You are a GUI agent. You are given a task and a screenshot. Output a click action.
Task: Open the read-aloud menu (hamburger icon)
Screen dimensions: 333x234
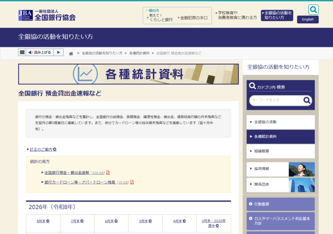click(x=22, y=52)
